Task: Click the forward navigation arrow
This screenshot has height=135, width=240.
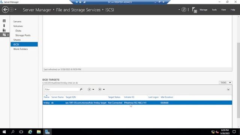Action: pyautogui.click(x=11, y=10)
